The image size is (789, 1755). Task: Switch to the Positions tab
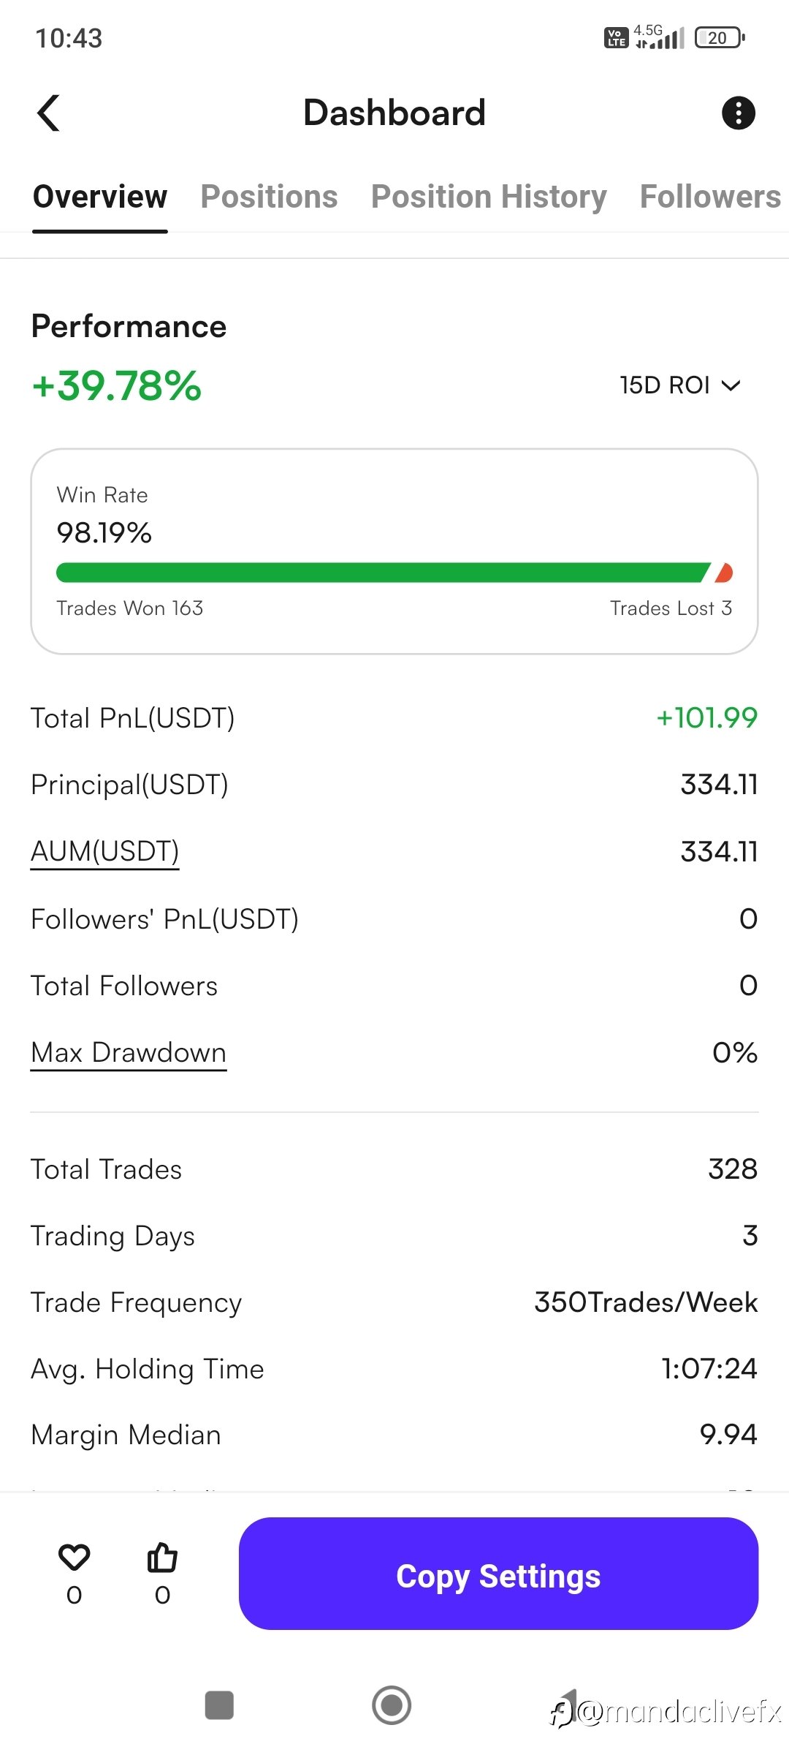(x=269, y=197)
